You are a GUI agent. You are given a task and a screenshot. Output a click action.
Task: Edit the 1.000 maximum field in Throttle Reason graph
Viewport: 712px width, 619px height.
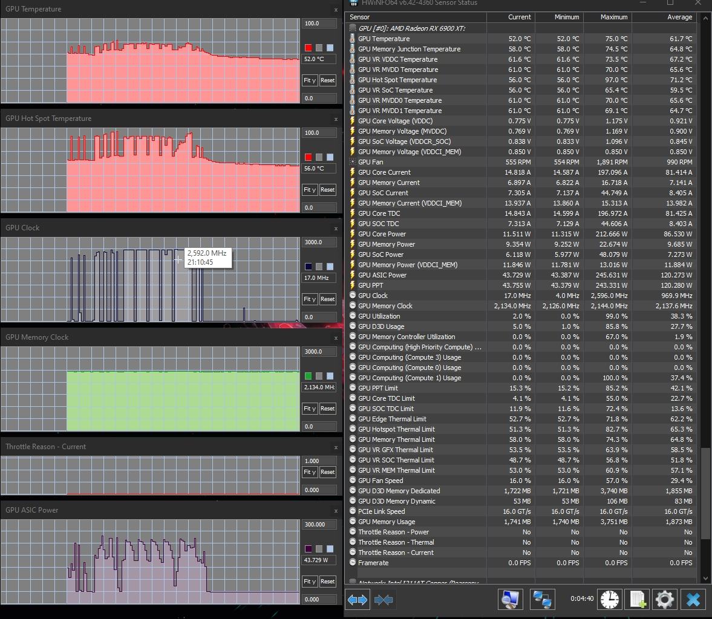coord(319,461)
